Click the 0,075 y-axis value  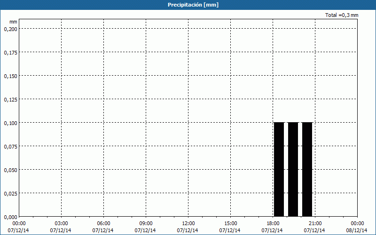pyautogui.click(x=10, y=147)
